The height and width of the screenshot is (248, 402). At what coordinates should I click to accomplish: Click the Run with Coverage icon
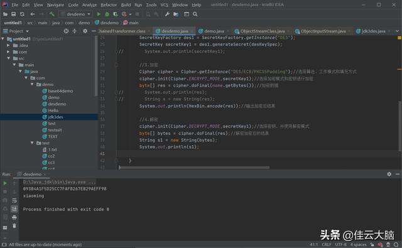click(x=116, y=14)
